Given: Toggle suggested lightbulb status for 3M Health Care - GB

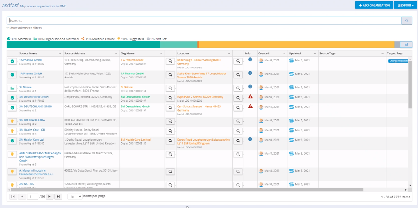Looking at the screenshot, I should pyautogui.click(x=12, y=131).
